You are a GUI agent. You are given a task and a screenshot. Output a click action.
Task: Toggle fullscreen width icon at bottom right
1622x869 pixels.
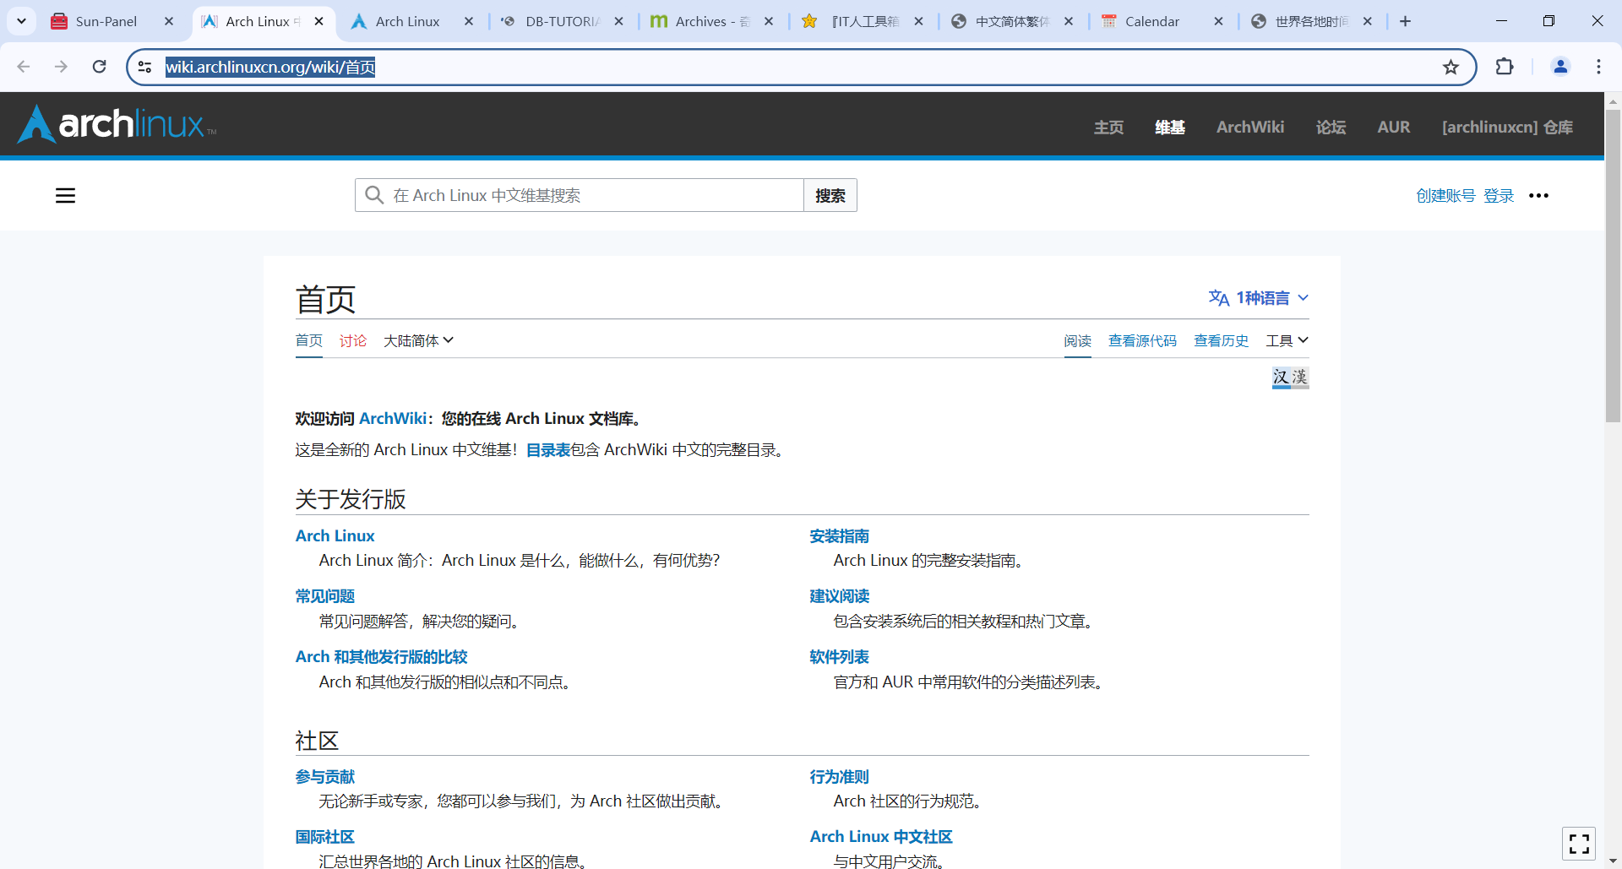click(1579, 843)
